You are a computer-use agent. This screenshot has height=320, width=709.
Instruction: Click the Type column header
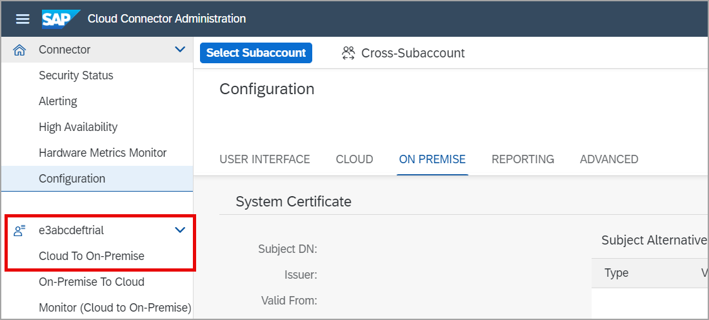coord(617,272)
